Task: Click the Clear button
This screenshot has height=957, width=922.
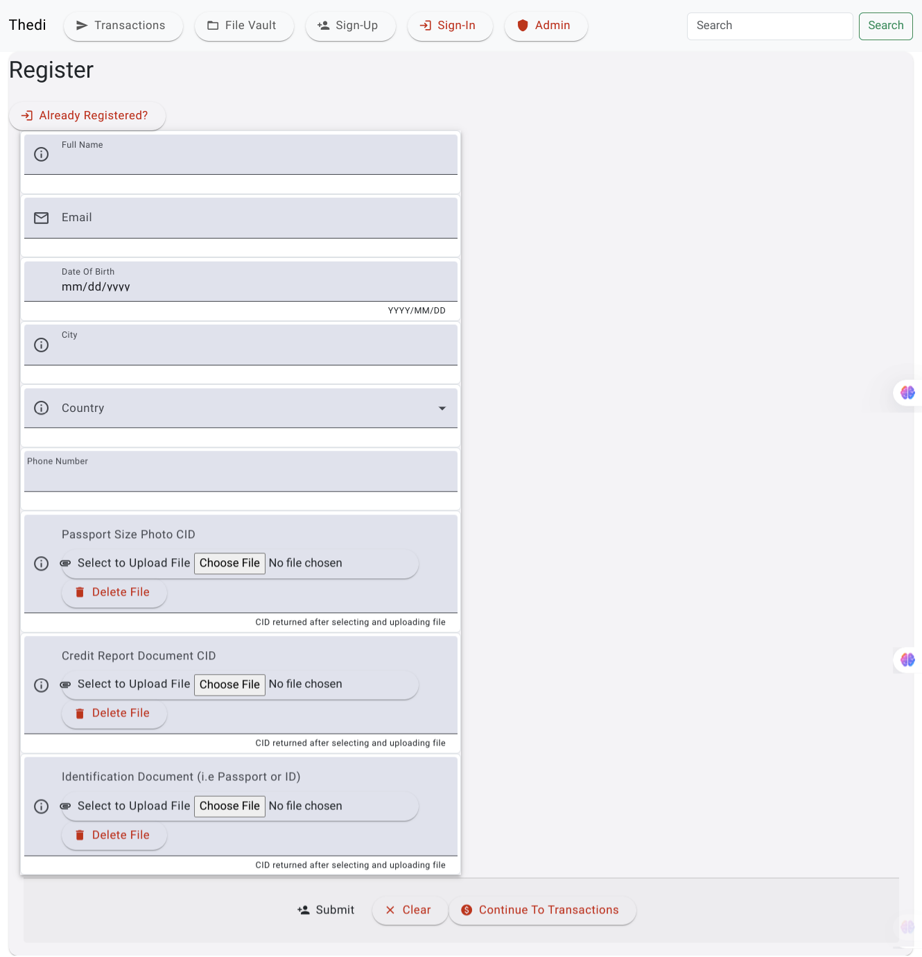Action: tap(410, 910)
